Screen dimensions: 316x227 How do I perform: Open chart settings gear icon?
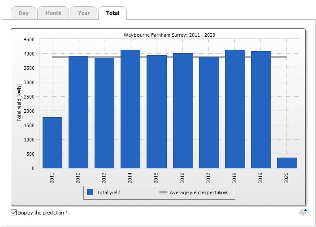coord(303,213)
